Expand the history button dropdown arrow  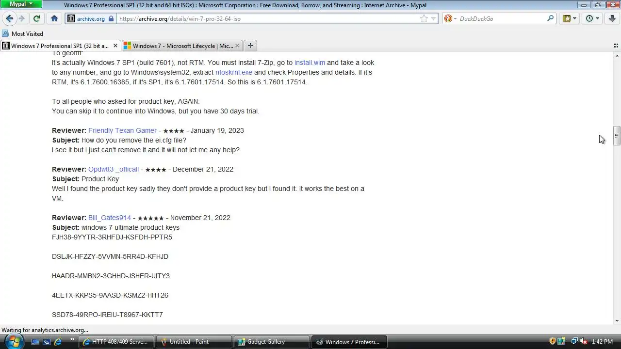597,18
